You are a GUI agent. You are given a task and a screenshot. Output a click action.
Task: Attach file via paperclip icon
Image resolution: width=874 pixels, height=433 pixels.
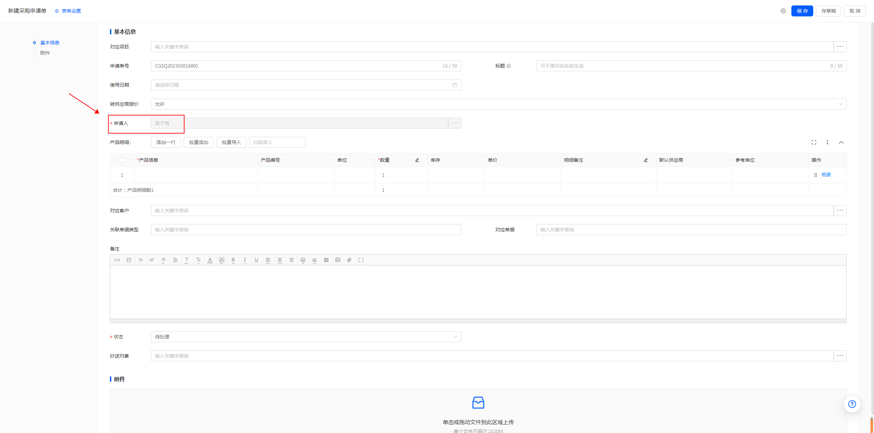(349, 260)
